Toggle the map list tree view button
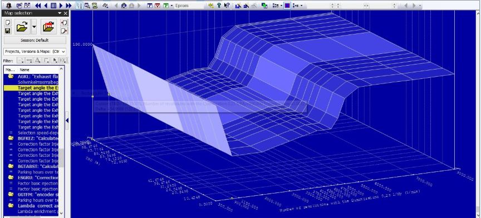 [x=80, y=6]
